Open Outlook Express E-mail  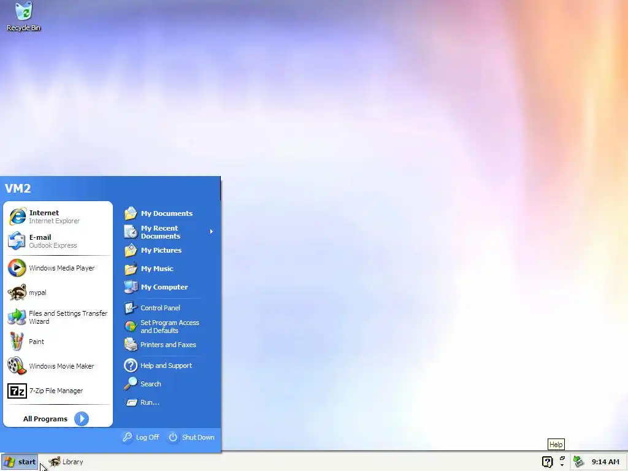coord(58,241)
